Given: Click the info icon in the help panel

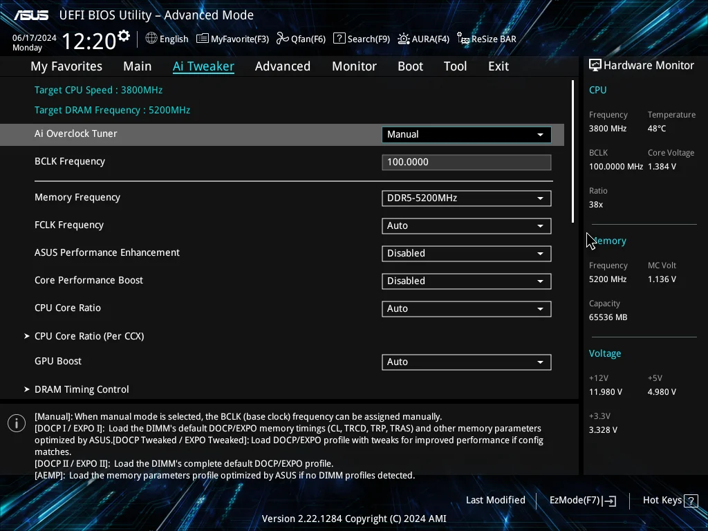Looking at the screenshot, I should pos(17,423).
